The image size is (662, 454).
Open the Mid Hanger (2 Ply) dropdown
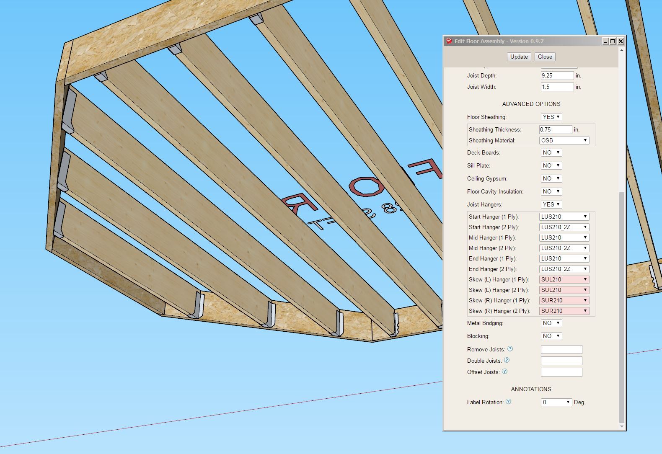click(x=564, y=248)
